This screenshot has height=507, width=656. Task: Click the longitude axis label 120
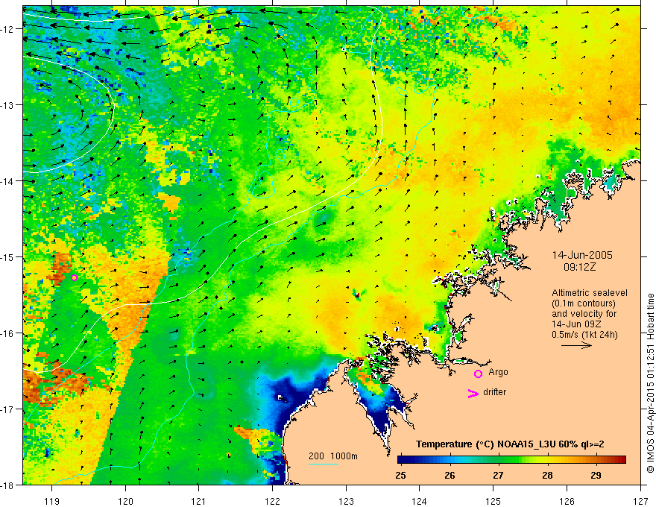[x=125, y=501]
